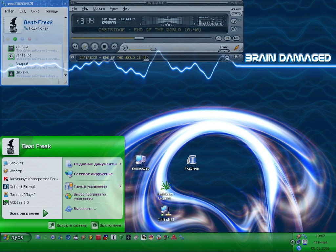Pause Winamp playback
Screen dimensions: 336x252
(x=95, y=47)
